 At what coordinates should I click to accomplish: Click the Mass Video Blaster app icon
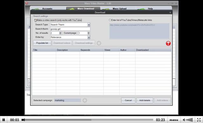point(27,3)
